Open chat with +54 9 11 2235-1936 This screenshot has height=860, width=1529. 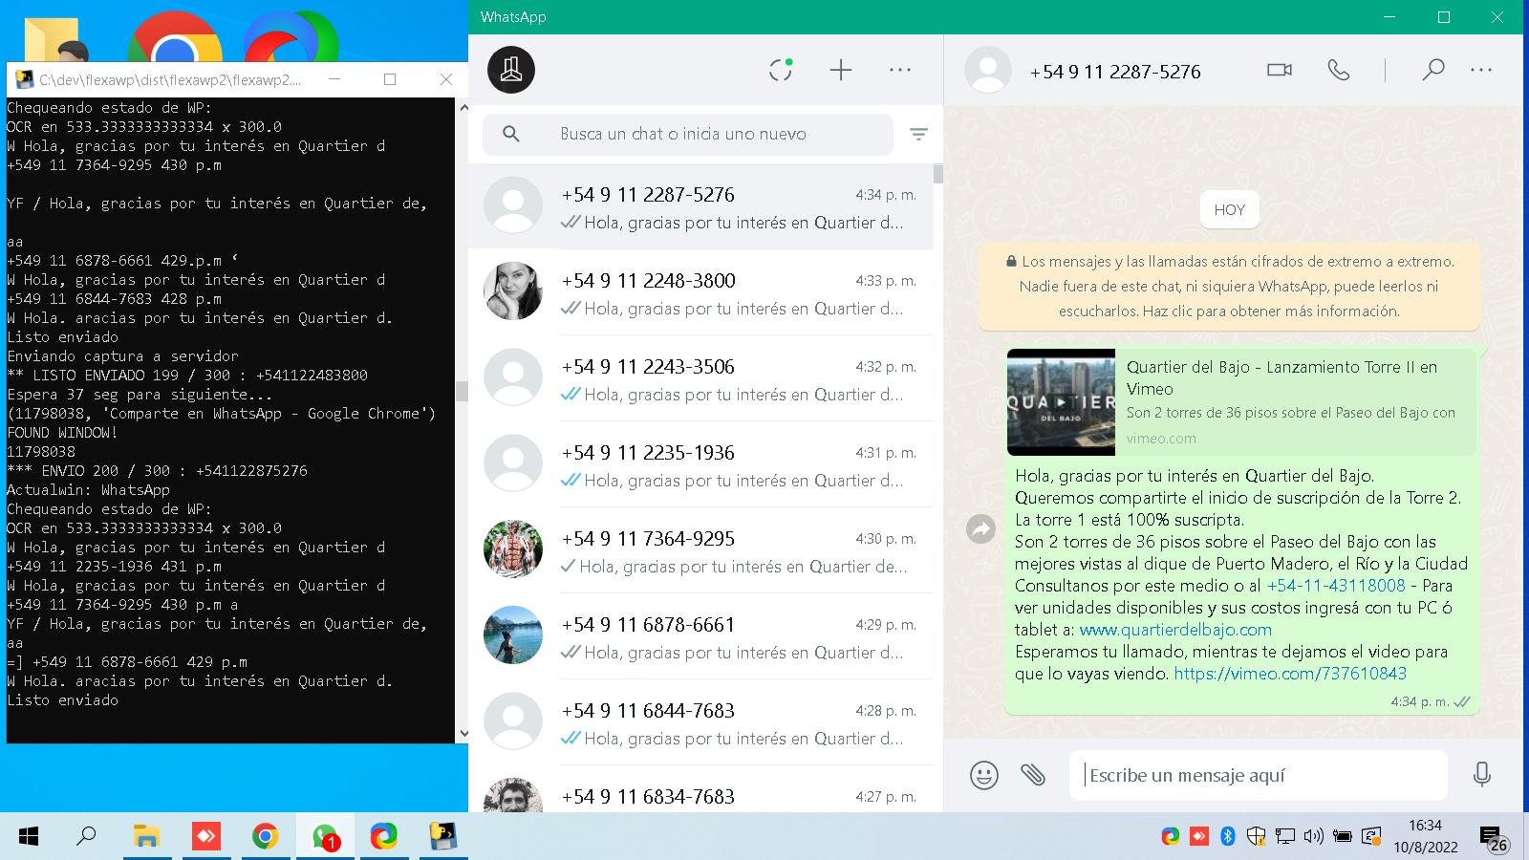(x=700, y=465)
